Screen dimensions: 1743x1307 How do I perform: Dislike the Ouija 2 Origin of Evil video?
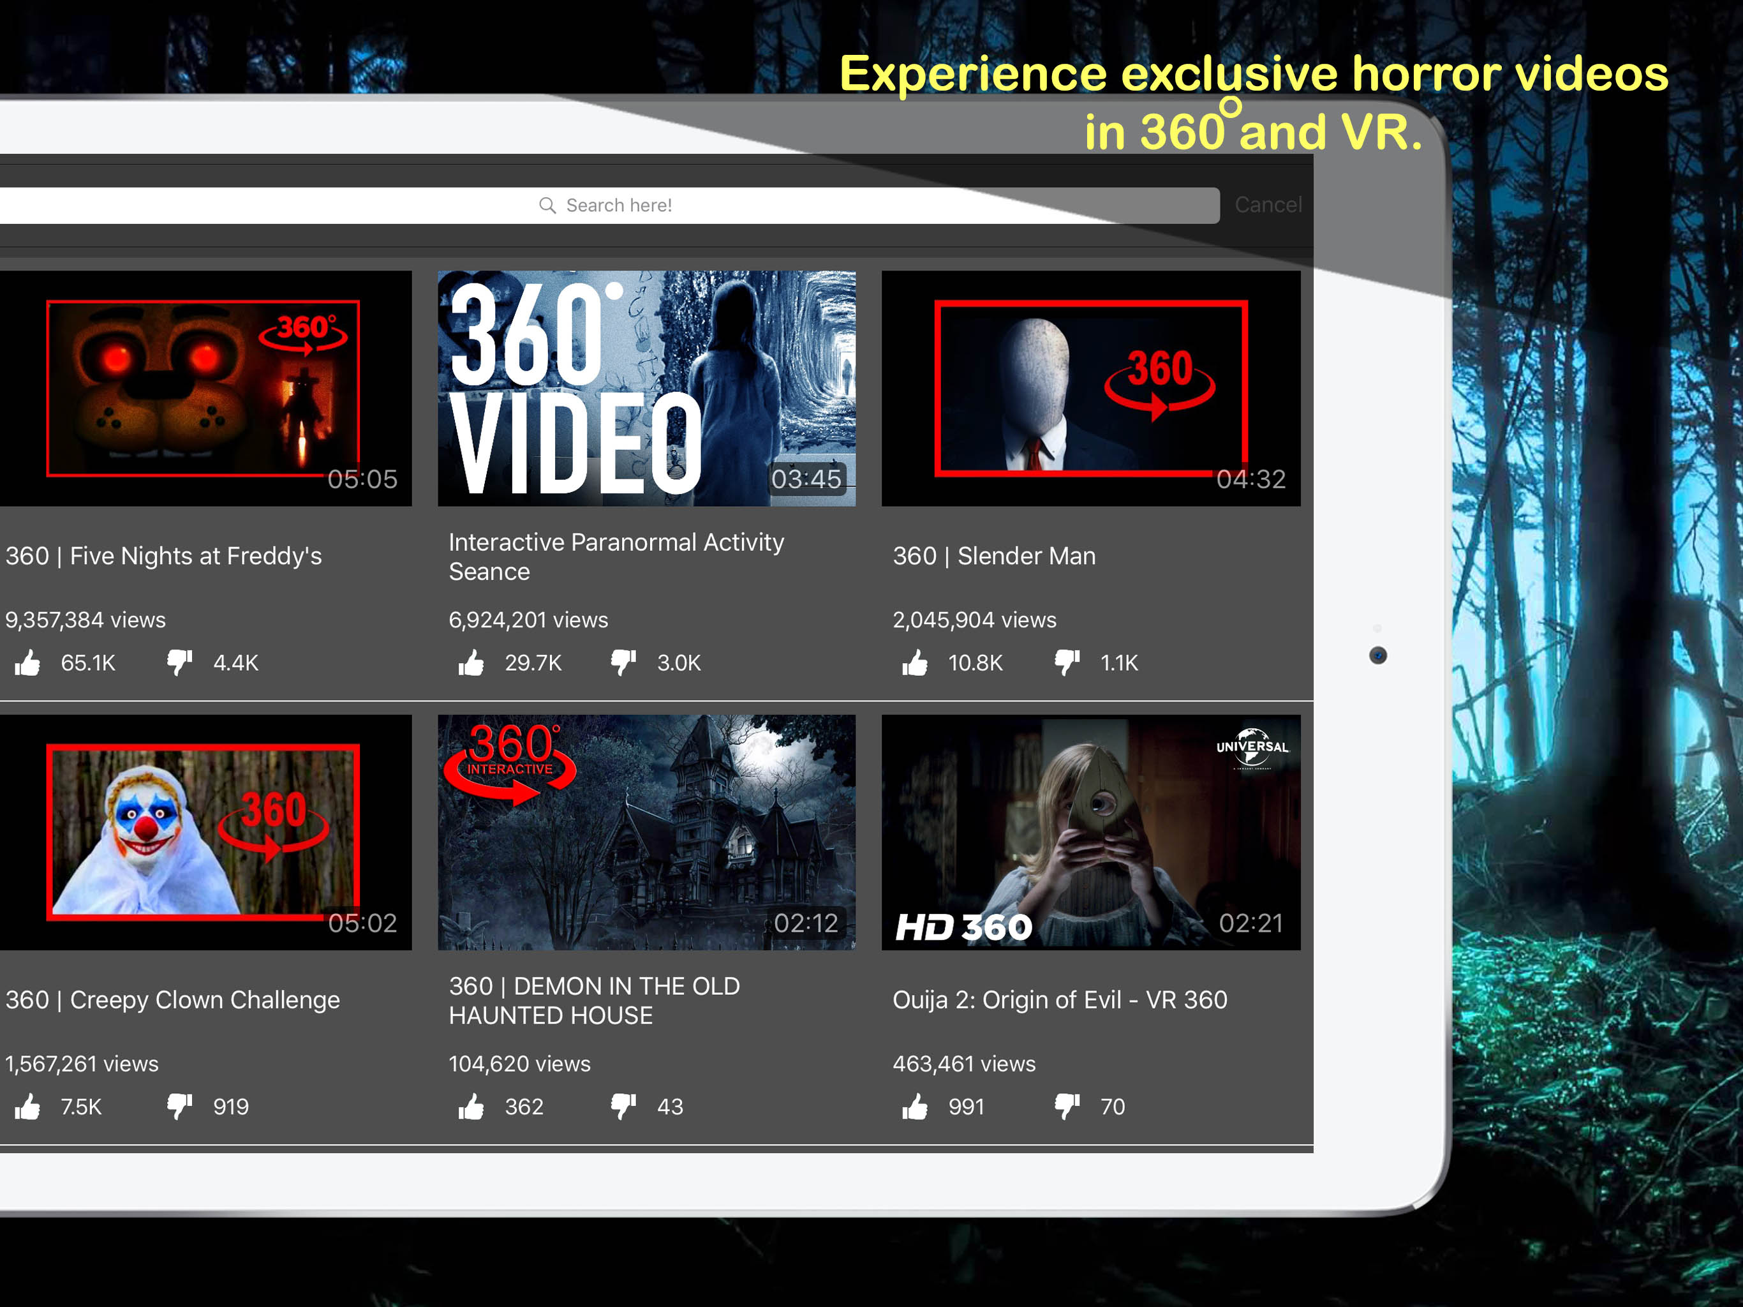pyautogui.click(x=1067, y=1107)
